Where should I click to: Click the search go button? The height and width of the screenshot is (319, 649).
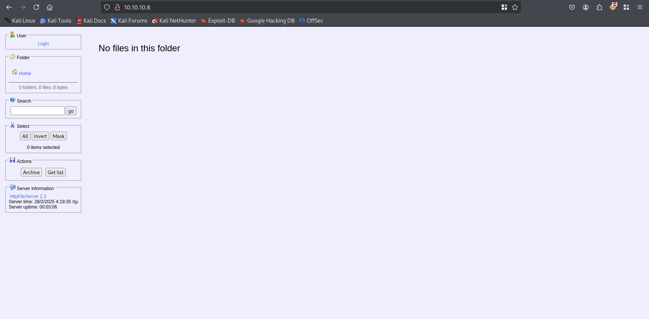[71, 111]
